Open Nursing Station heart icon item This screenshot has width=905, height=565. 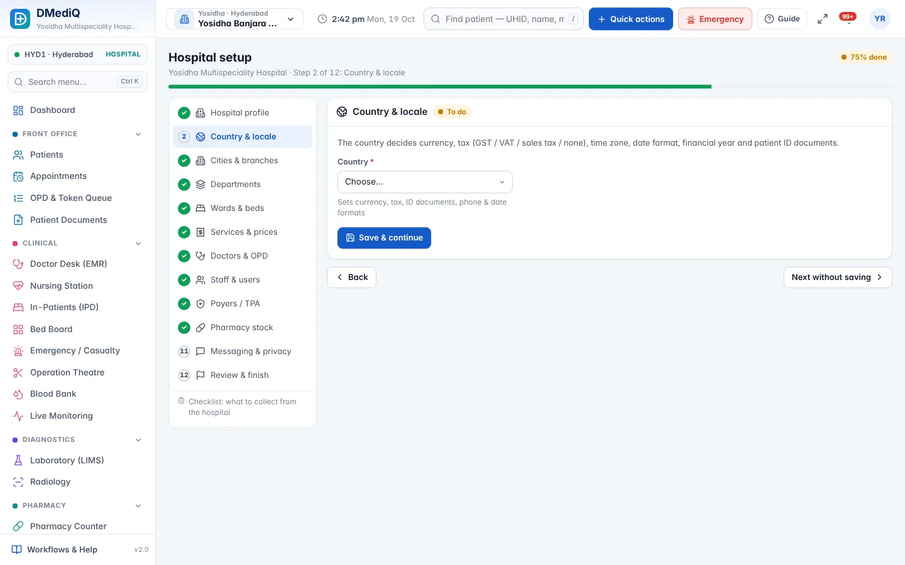77,286
